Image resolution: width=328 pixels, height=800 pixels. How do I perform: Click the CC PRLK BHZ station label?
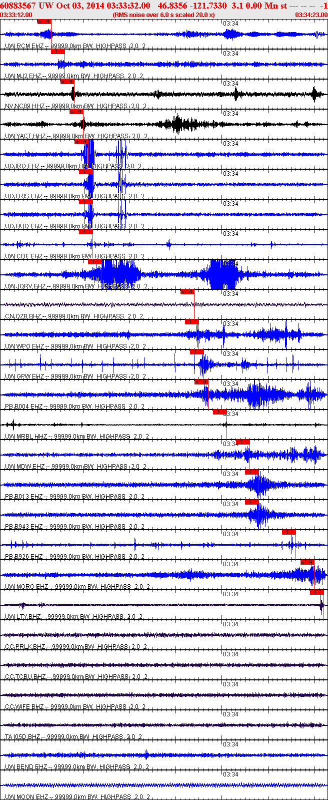(76, 647)
